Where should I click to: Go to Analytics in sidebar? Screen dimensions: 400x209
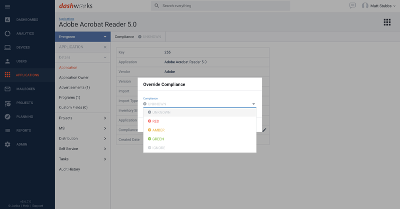[25, 33]
